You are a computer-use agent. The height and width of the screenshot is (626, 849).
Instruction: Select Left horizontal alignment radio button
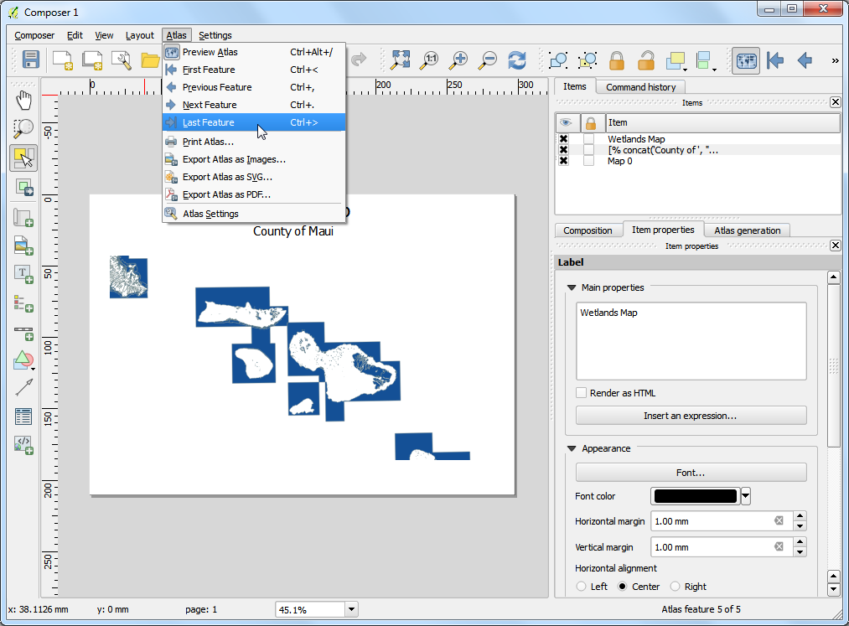pos(581,587)
